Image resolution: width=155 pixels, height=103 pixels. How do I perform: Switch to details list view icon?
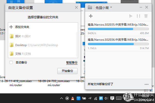click(x=146, y=90)
